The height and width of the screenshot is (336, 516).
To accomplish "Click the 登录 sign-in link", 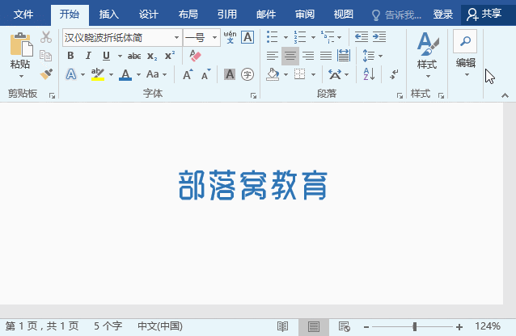I will pyautogui.click(x=443, y=14).
